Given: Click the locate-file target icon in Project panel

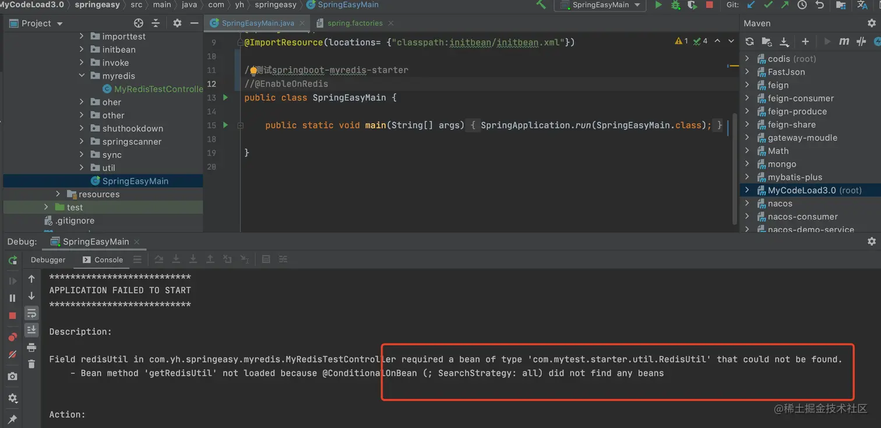Looking at the screenshot, I should pyautogui.click(x=139, y=23).
